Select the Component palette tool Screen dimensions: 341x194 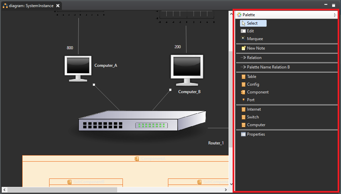(258, 92)
